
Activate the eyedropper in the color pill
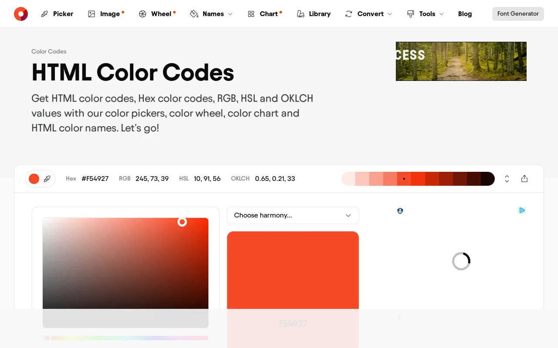tap(47, 179)
